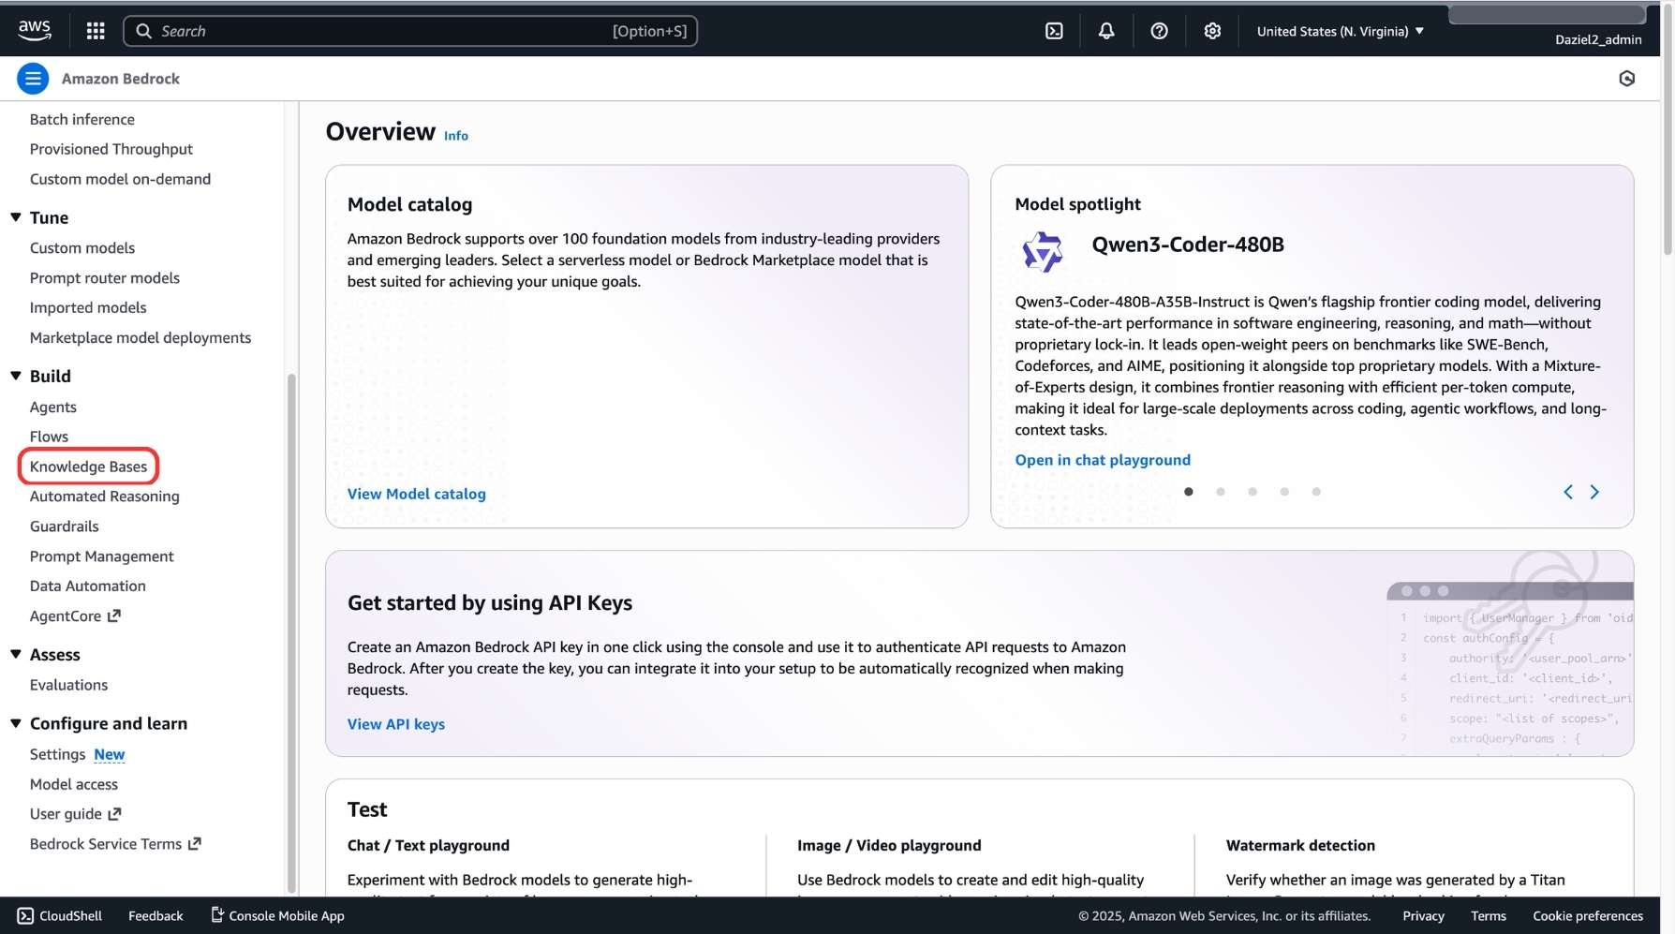Viewport: 1675px width, 934px height.
Task: Click the View Model catalog link
Action: [416, 494]
